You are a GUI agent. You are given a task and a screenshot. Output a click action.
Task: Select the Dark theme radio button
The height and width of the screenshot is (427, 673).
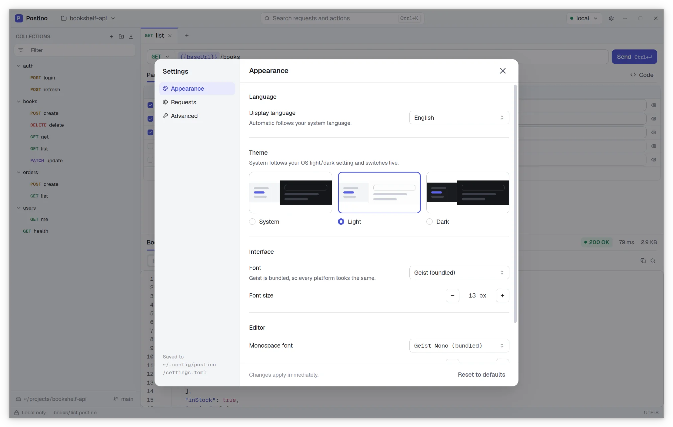pos(430,222)
